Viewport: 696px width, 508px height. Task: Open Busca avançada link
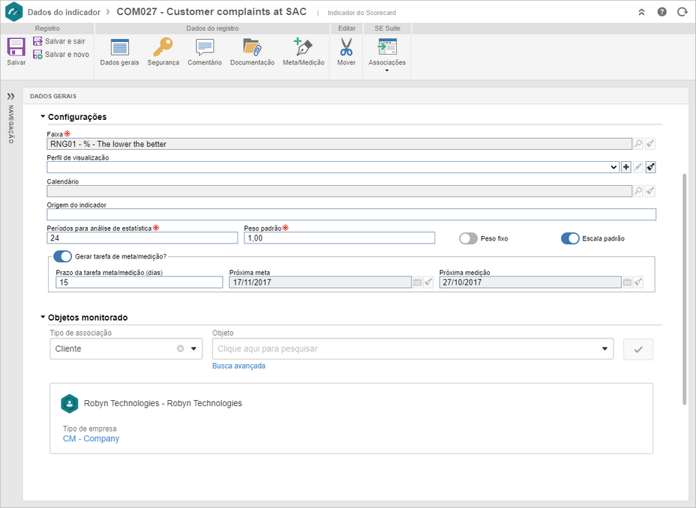click(239, 366)
